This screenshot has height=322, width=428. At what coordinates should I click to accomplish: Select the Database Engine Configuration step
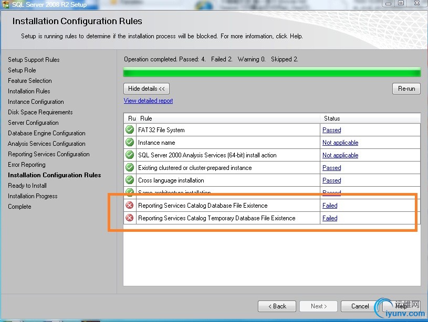click(x=46, y=133)
